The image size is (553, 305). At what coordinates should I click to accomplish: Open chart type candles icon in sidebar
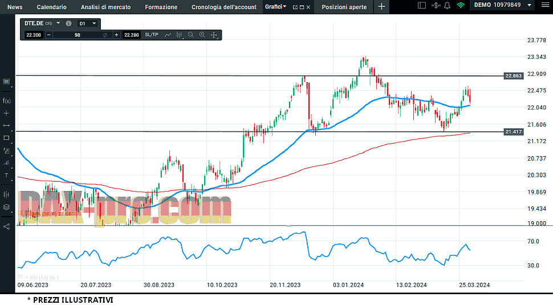click(x=6, y=194)
